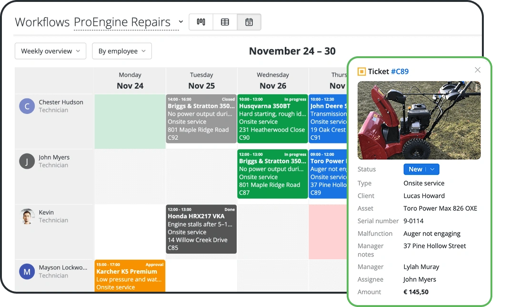Open the Weekly overview dropdown
This screenshot has height=307, width=520.
[50, 51]
